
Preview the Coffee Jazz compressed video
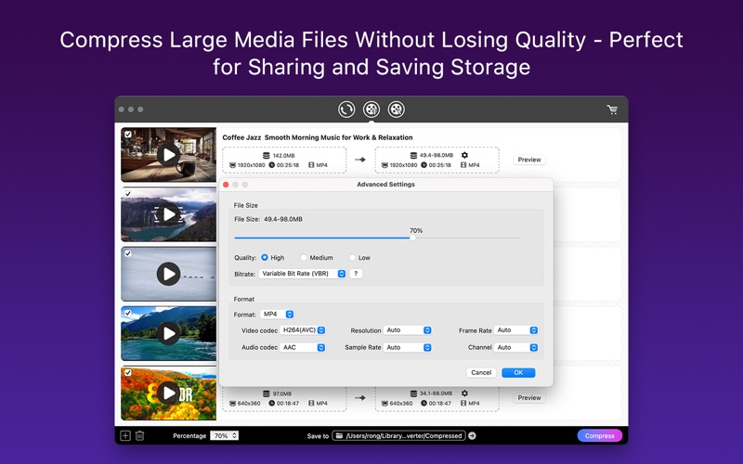(x=529, y=160)
